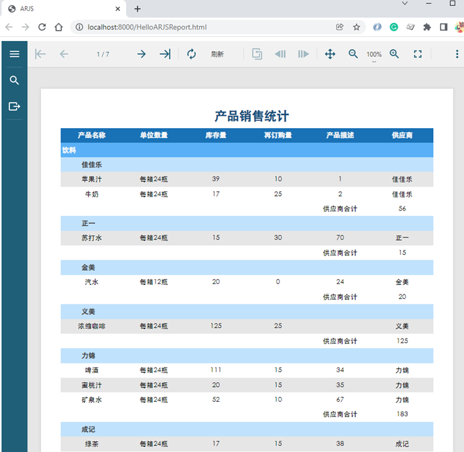
Task: Reload the browser page
Action: click(42, 27)
